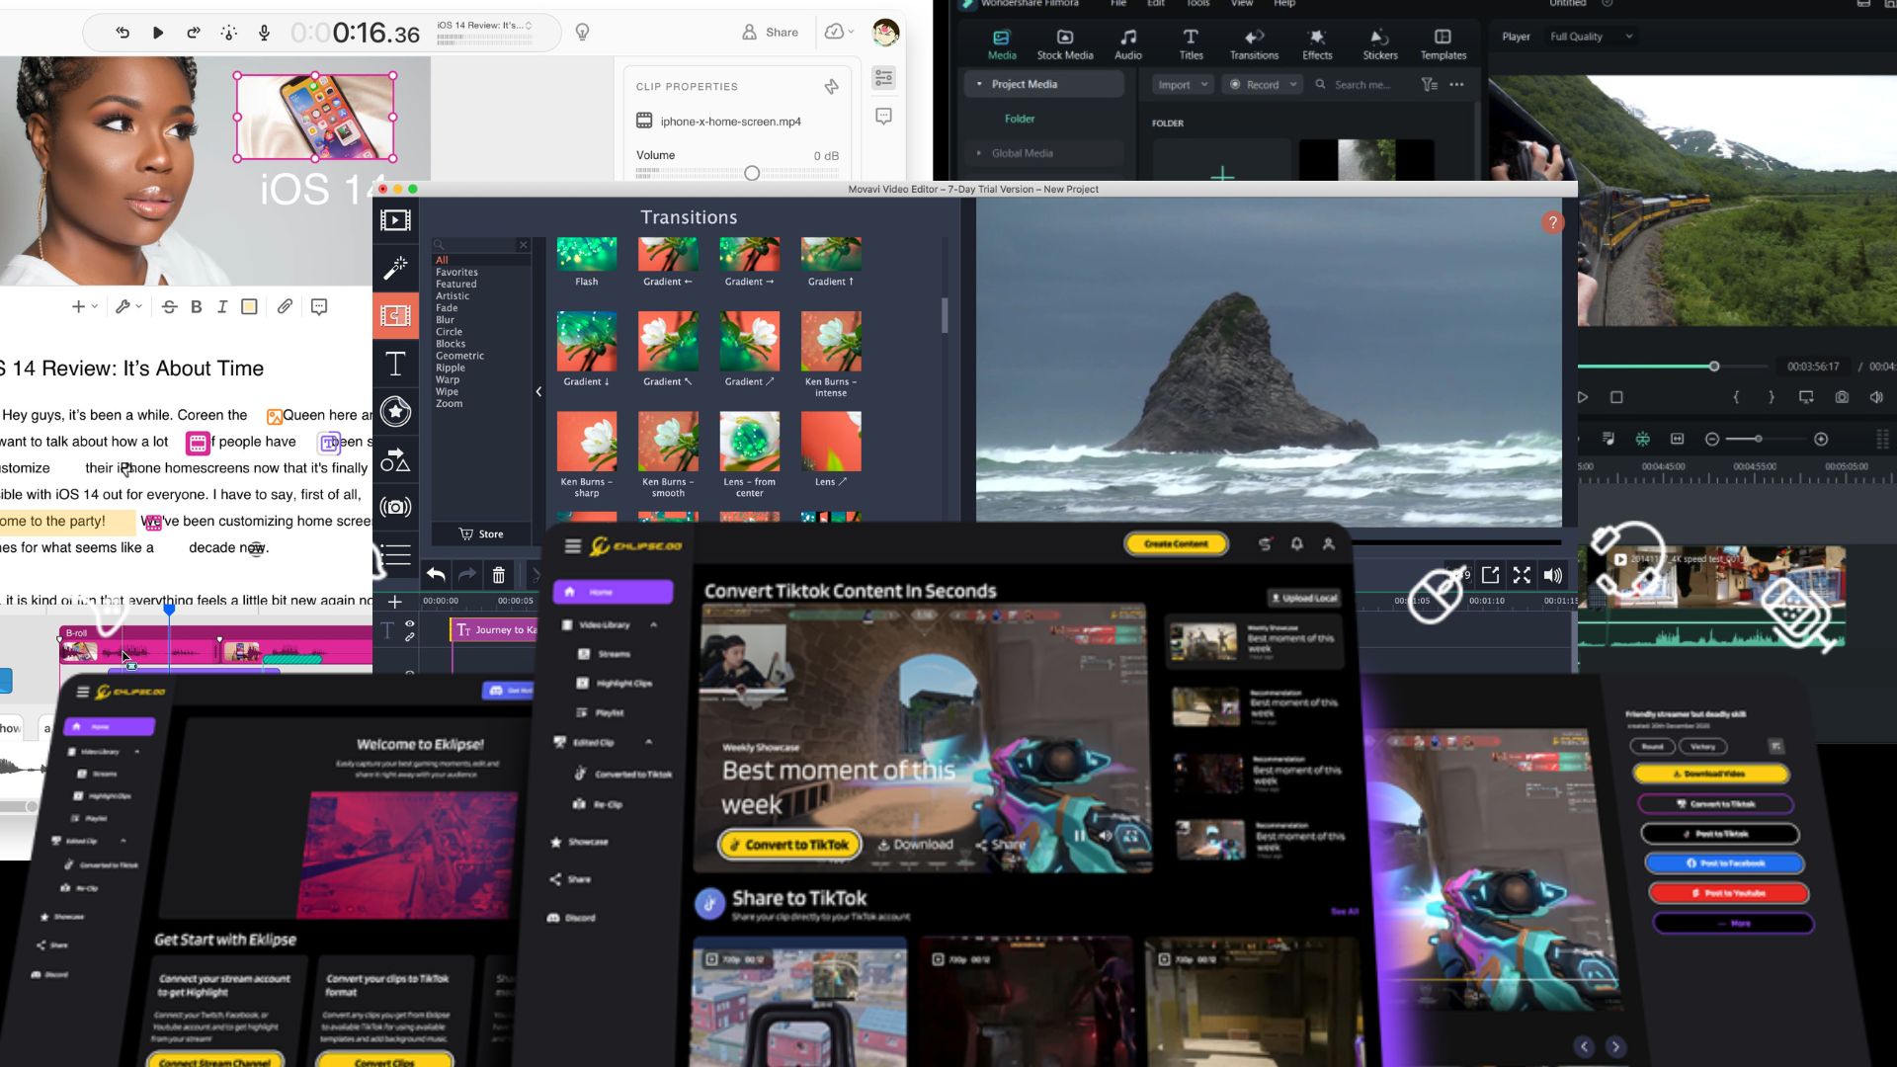Collapse the Video Library section in Eklipse sidebar

(x=651, y=624)
